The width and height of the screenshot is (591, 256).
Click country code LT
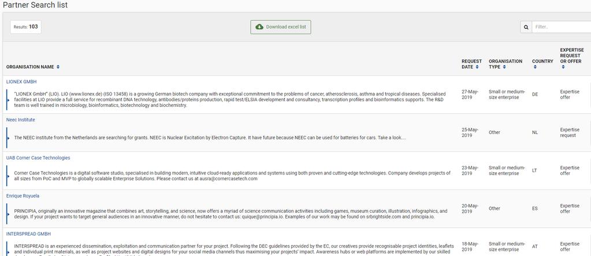coord(534,171)
